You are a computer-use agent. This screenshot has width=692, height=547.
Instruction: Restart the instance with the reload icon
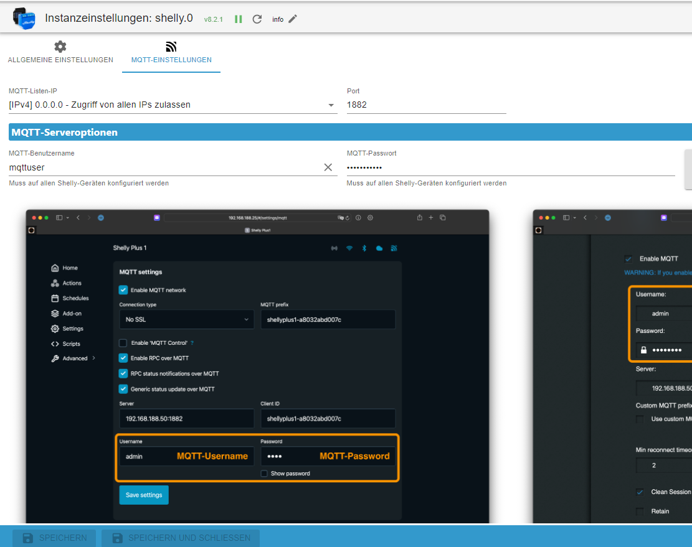(257, 19)
